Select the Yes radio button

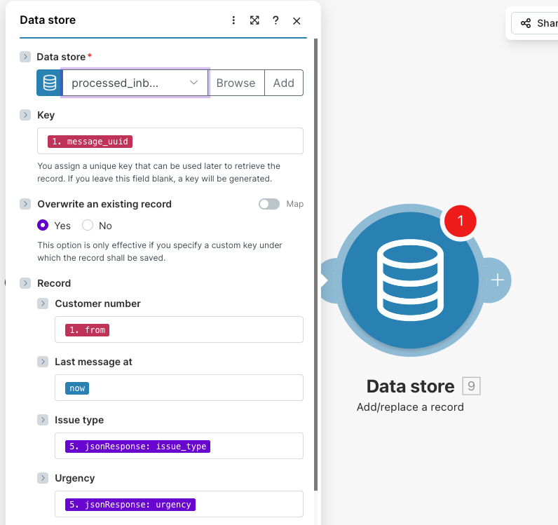(43, 225)
